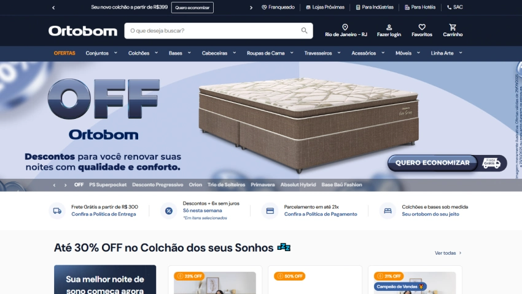
Task: Open Confira a Política de Entrega link
Action: (104, 214)
